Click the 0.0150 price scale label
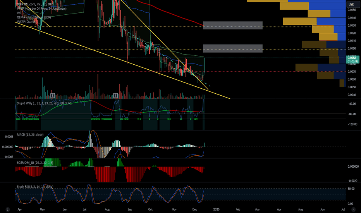361x213 pixels. pos(352,10)
